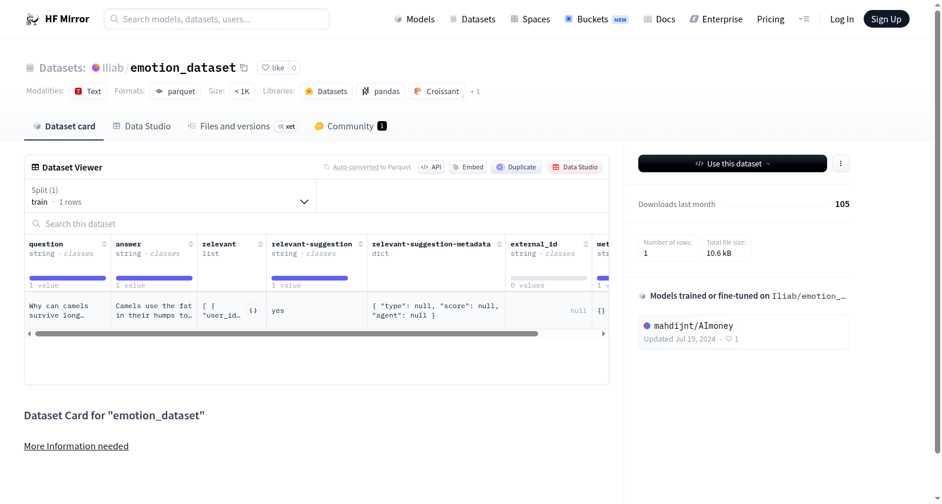Viewport: 942px width, 504px height.
Task: Click the mahdijnt/AImoney model avatar
Action: 647,326
